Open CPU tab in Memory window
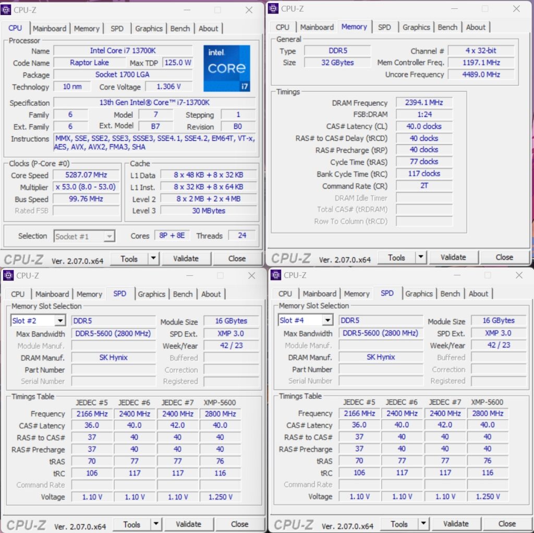534x533 pixels. point(282,27)
